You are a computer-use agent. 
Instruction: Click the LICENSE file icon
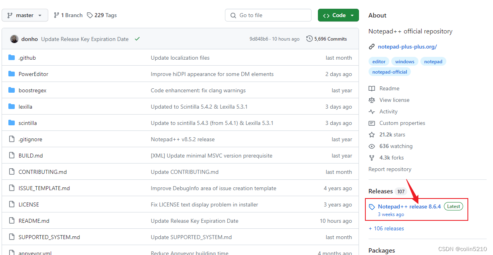pyautogui.click(x=12, y=204)
